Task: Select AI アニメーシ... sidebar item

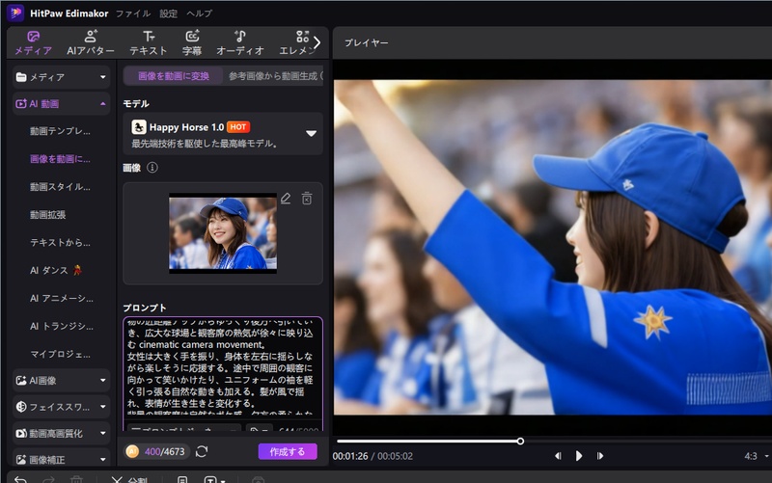Action: point(62,298)
